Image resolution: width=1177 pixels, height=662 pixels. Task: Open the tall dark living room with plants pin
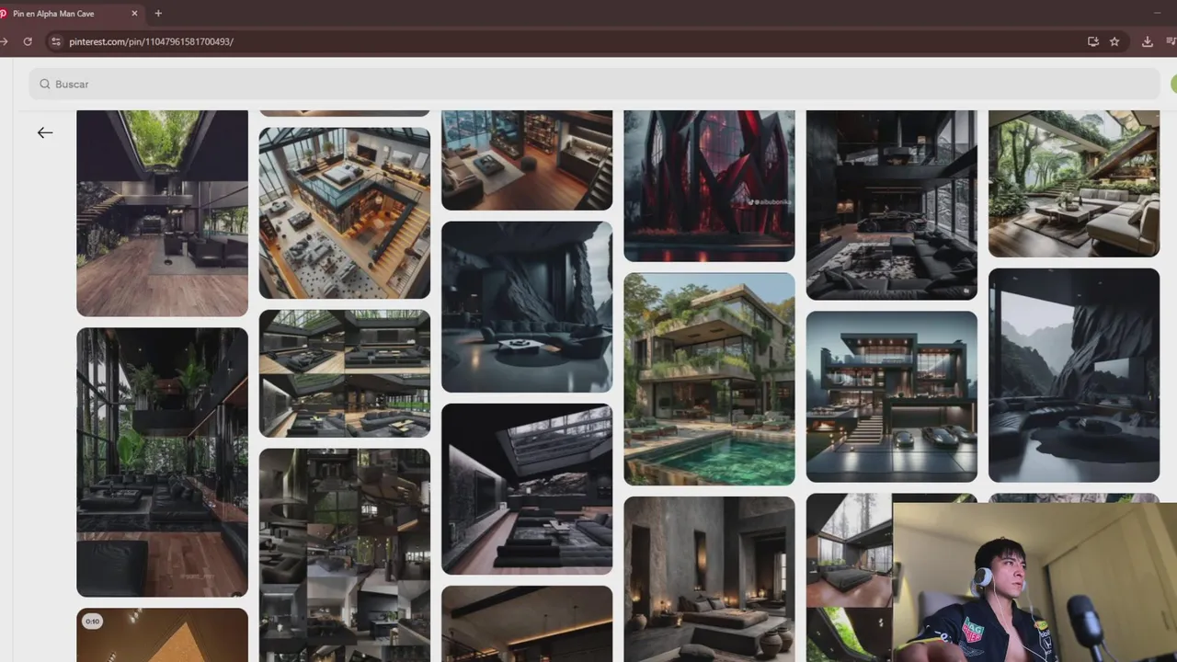pos(162,462)
